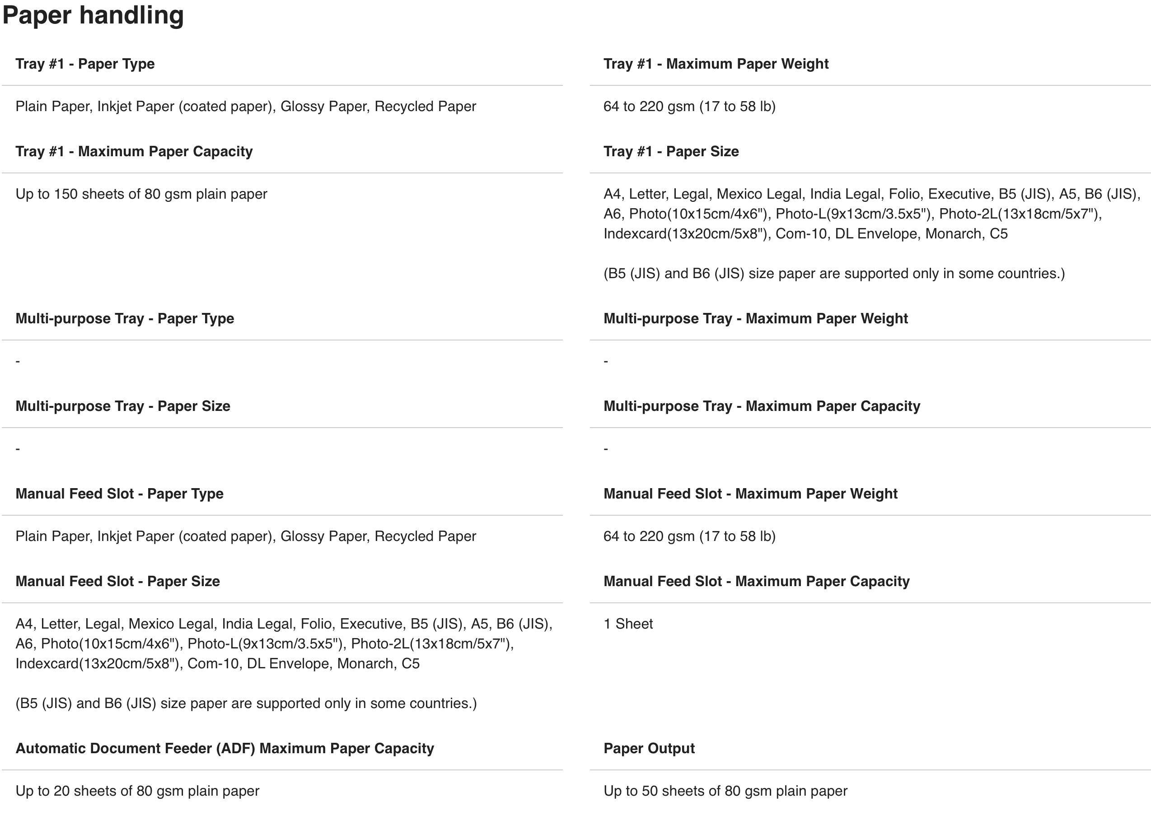Image resolution: width=1151 pixels, height=839 pixels.
Task: Select Up to 50 sheets output text
Action: click(x=725, y=791)
